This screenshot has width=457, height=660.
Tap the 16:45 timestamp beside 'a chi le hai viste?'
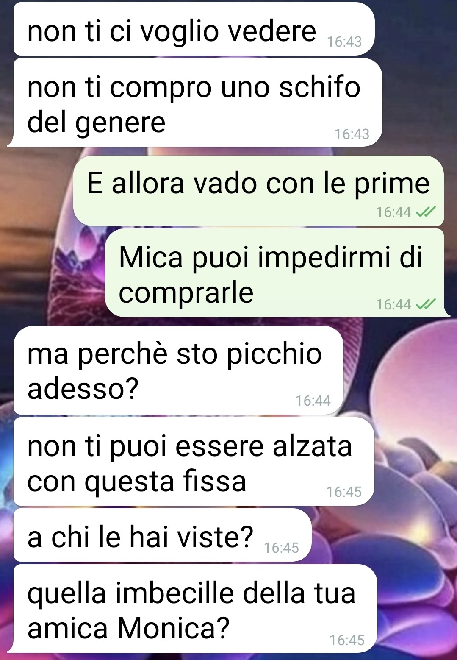click(x=281, y=548)
